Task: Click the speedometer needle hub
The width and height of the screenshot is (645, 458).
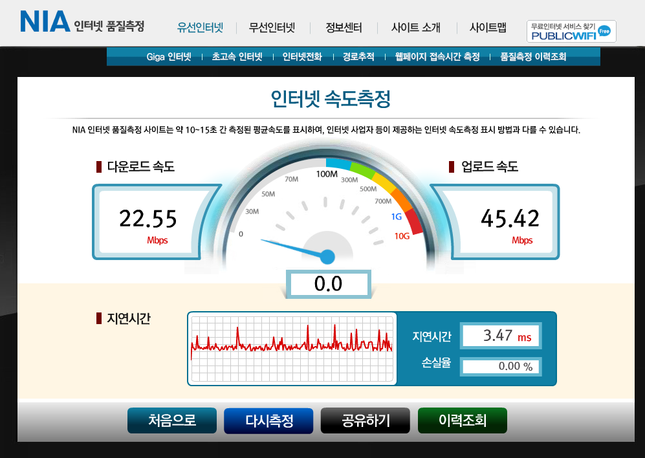Action: pyautogui.click(x=327, y=257)
